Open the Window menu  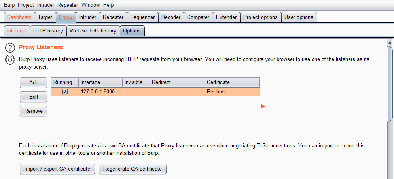(x=91, y=5)
